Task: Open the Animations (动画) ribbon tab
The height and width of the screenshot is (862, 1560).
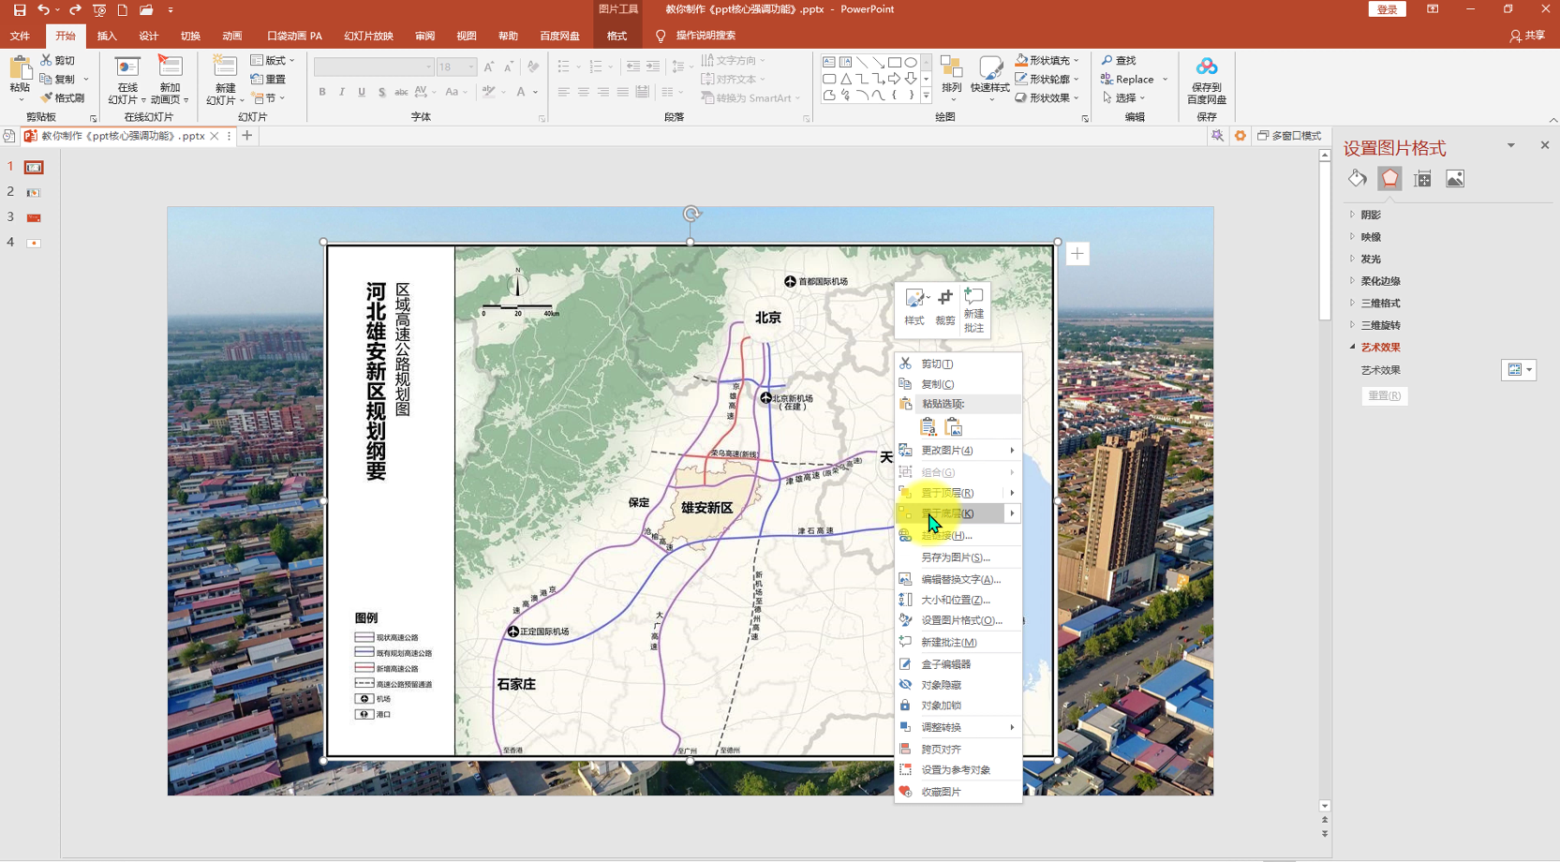Action: tap(232, 36)
